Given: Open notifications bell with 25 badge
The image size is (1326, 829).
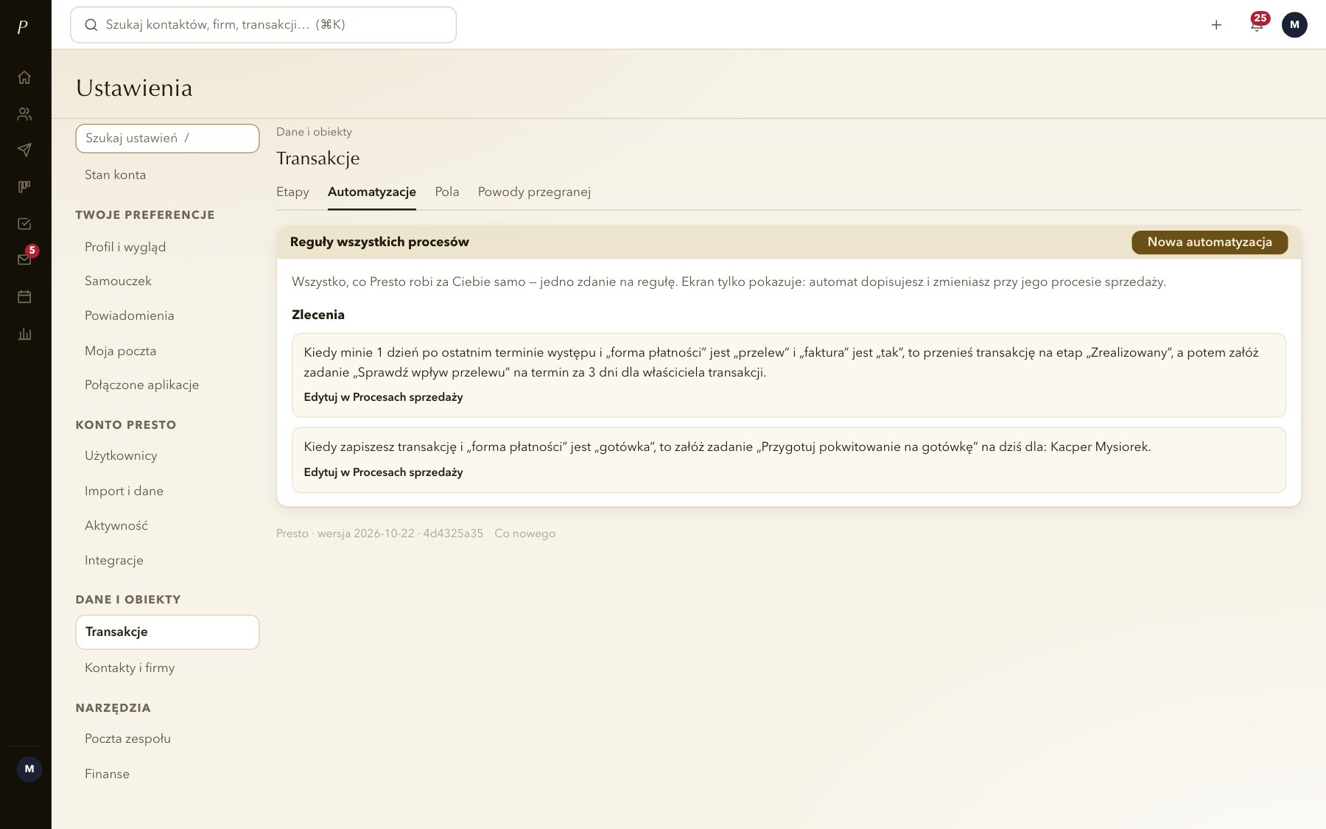Looking at the screenshot, I should pos(1257,25).
